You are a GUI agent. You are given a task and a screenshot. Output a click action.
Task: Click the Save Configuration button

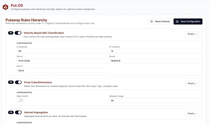[188, 21]
